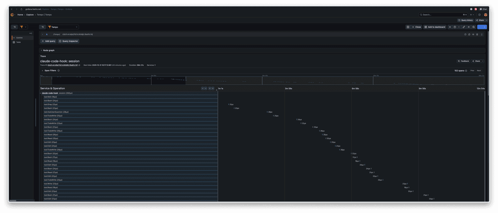
Task: Click the trace timeline minimap overview
Action: tap(261, 81)
